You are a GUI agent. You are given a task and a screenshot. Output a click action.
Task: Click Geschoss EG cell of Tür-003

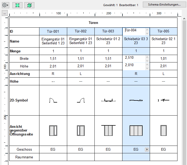(108, 149)
